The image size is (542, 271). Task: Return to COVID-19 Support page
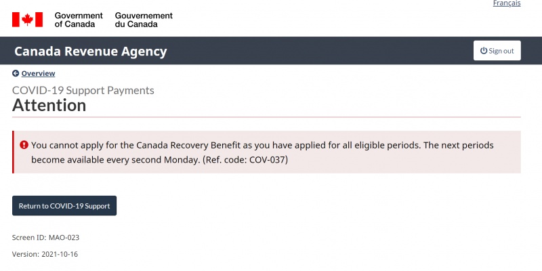[x=64, y=206]
